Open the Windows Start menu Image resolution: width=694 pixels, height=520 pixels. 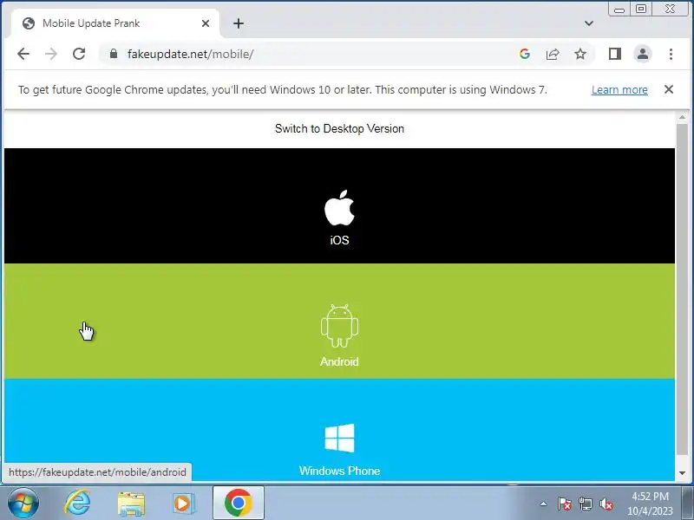click(x=23, y=503)
